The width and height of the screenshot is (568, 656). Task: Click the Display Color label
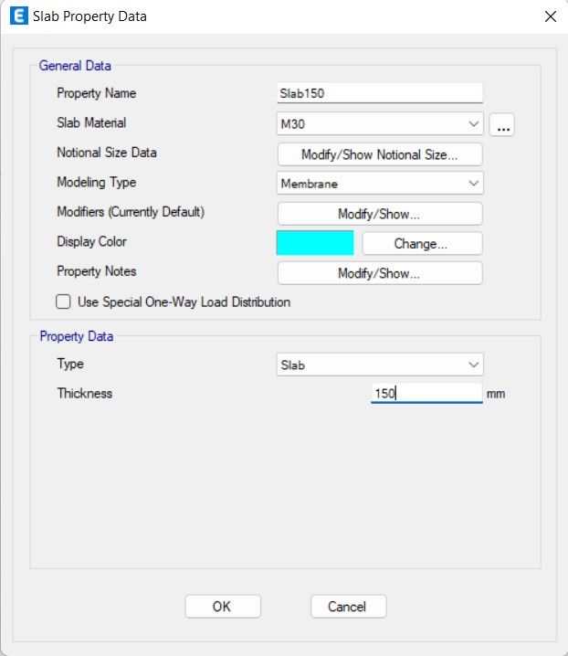click(x=91, y=241)
